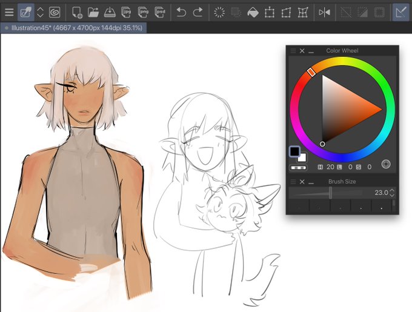Click the brush size slider handle
Image resolution: width=412 pixels, height=312 pixels.
[330, 193]
